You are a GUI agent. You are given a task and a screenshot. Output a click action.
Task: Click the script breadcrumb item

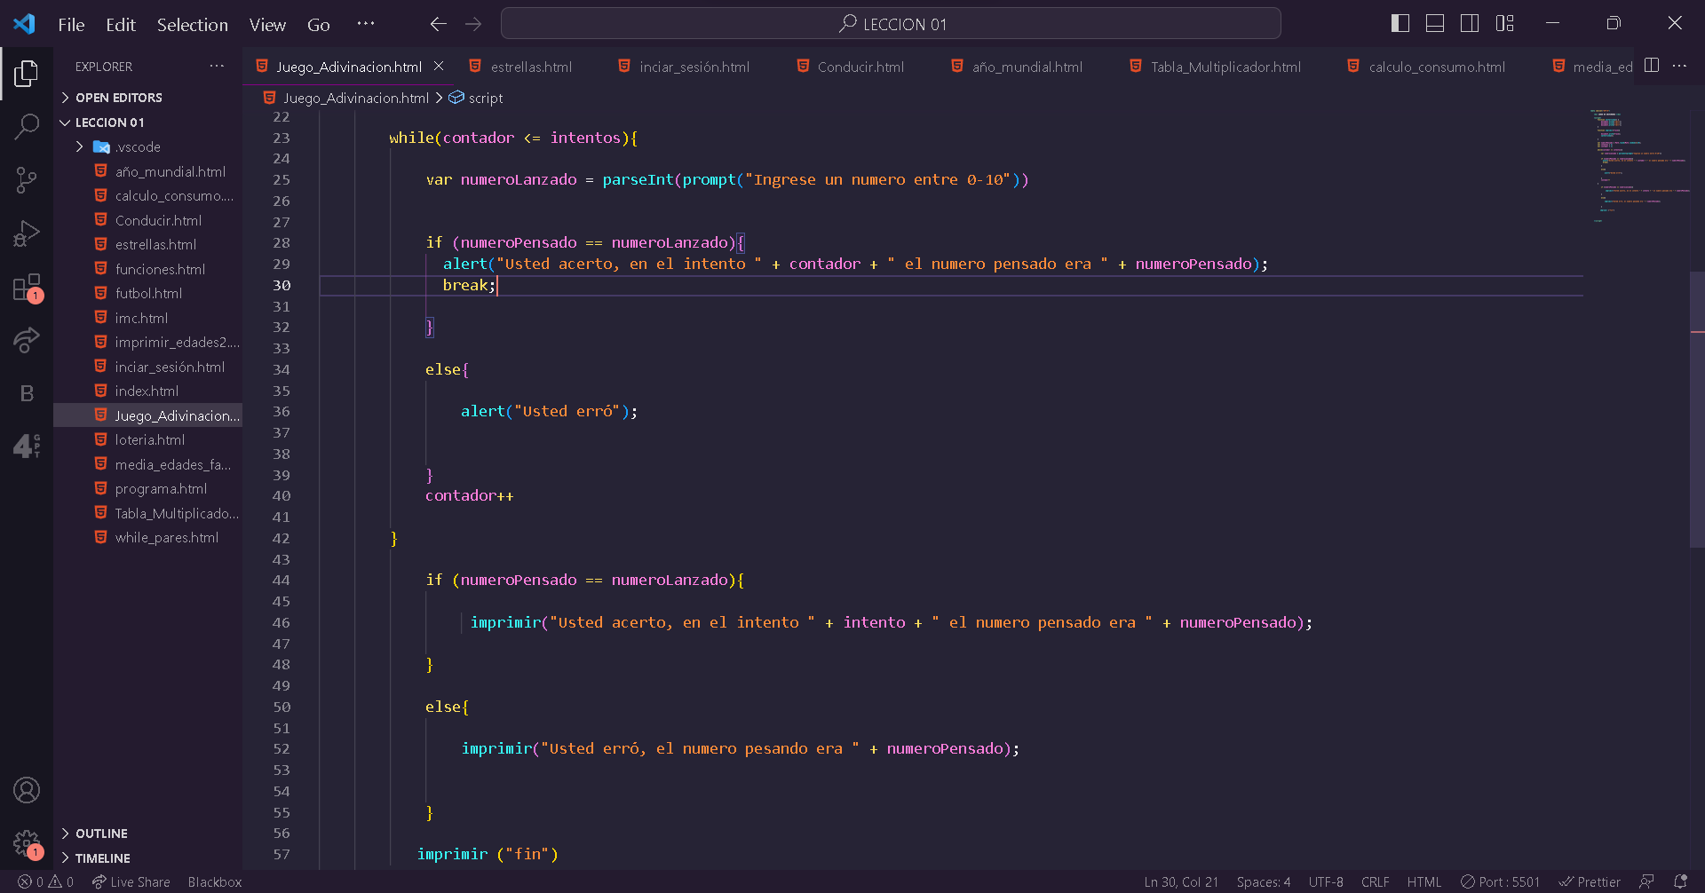coord(476,98)
